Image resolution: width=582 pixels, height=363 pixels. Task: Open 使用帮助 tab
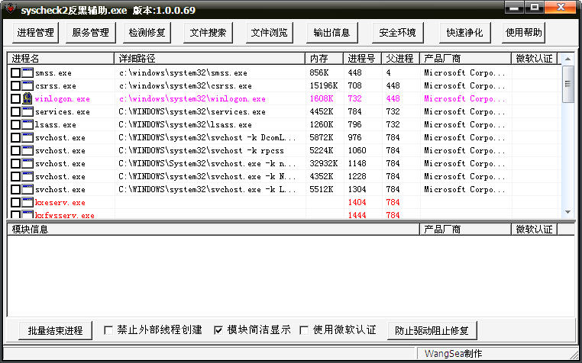coord(523,33)
